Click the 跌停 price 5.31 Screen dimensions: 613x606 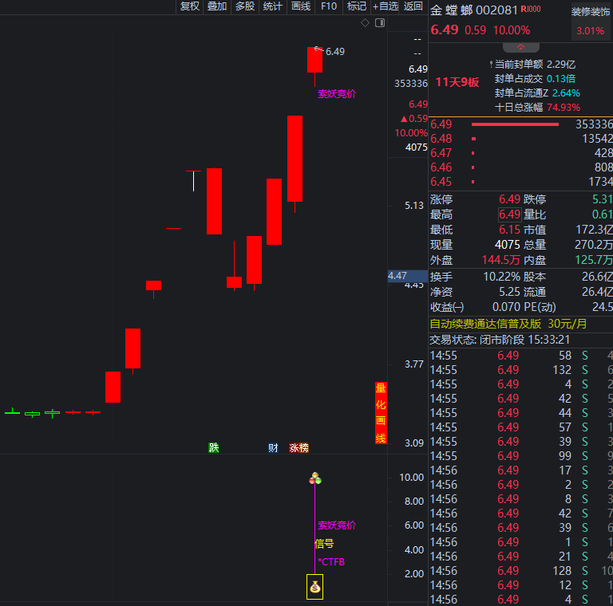tap(603, 199)
